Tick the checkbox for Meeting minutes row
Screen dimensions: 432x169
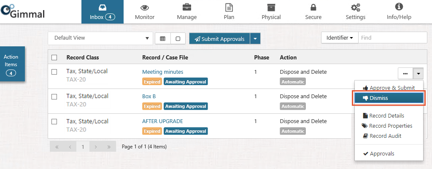54,72
